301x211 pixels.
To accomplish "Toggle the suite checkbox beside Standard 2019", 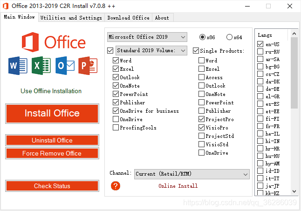I will click(110, 51).
